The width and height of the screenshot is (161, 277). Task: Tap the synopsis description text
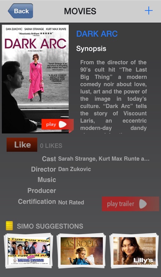coord(113,95)
